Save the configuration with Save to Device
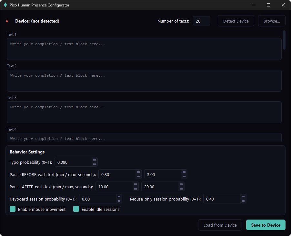 [266, 225]
